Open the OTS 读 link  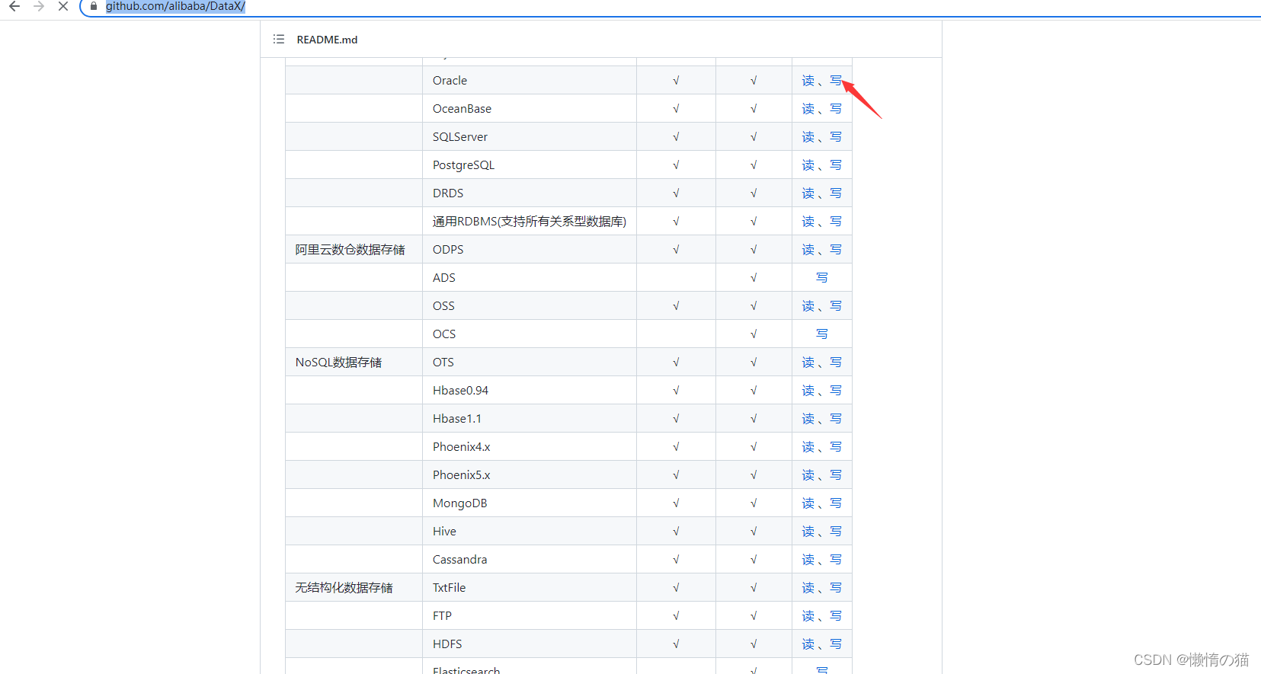point(808,363)
